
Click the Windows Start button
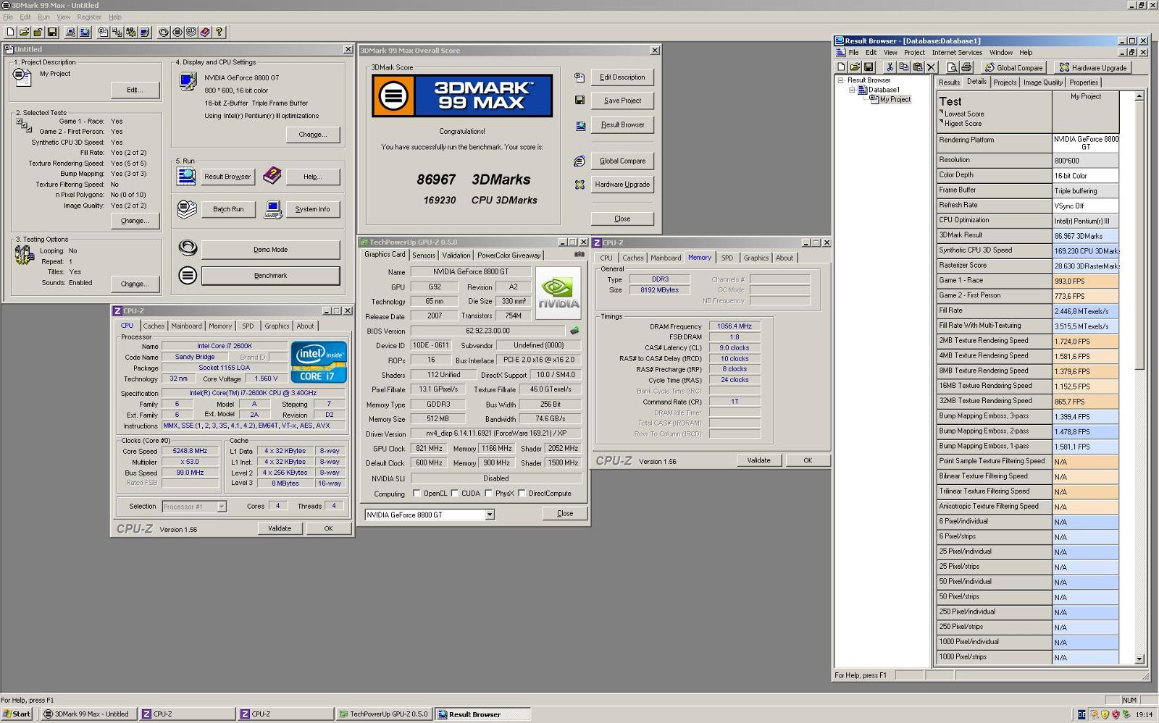click(17, 714)
